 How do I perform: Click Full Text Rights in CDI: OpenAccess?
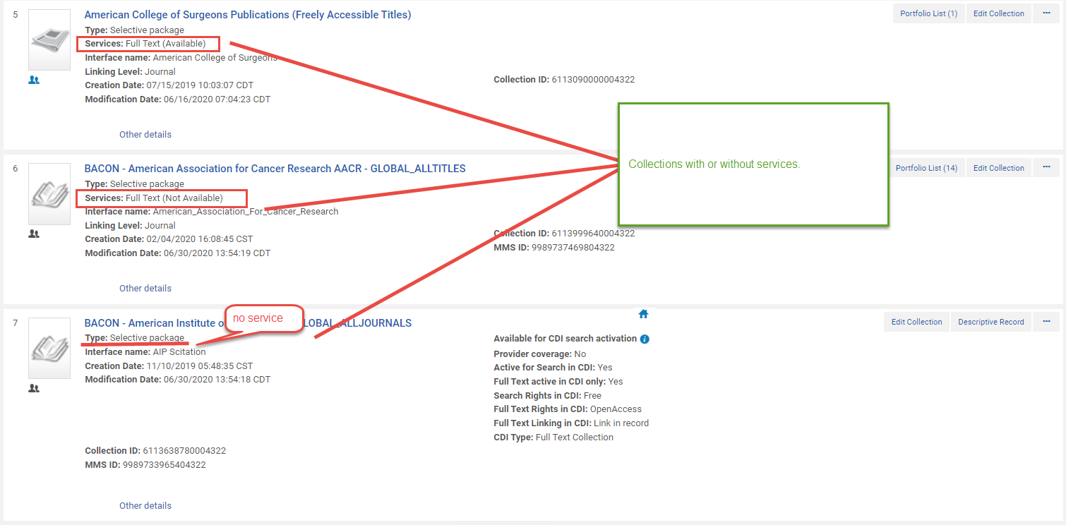(x=568, y=409)
